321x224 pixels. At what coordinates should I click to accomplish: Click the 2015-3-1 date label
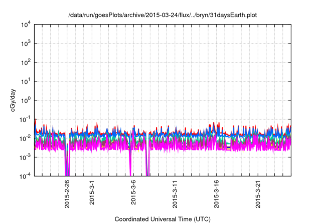[92, 192]
